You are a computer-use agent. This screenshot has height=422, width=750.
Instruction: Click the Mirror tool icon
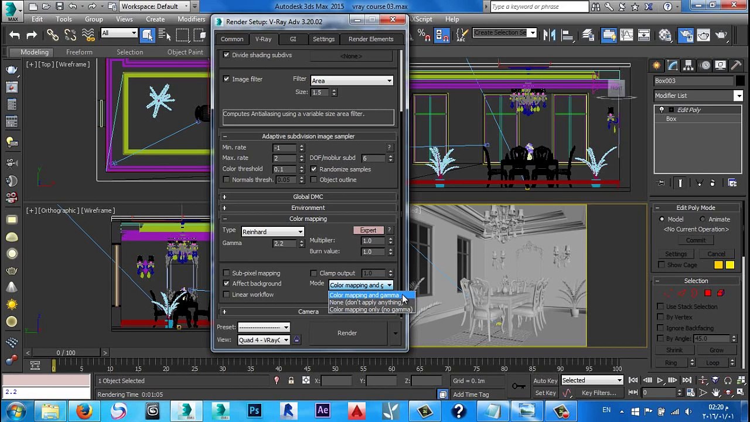549,35
